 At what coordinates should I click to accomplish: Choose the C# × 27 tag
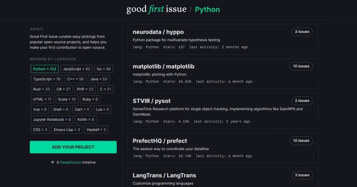click(x=63, y=89)
